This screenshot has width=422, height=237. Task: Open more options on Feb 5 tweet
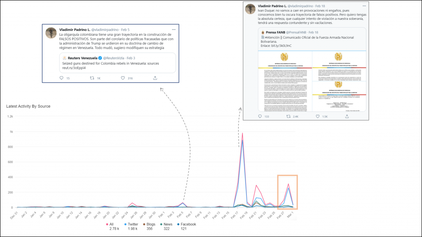coord(173,30)
